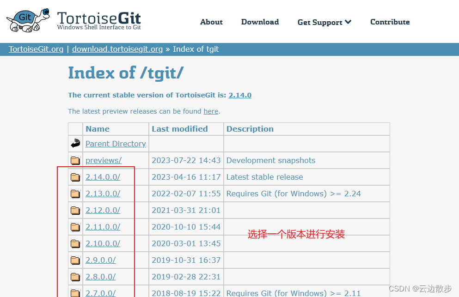This screenshot has height=297, width=459.
Task: Click the folder icon beside 2.9.0.0/
Action: tap(75, 260)
